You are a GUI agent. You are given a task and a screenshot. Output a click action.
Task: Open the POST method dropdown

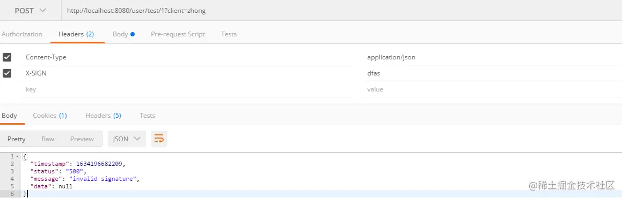[31, 11]
